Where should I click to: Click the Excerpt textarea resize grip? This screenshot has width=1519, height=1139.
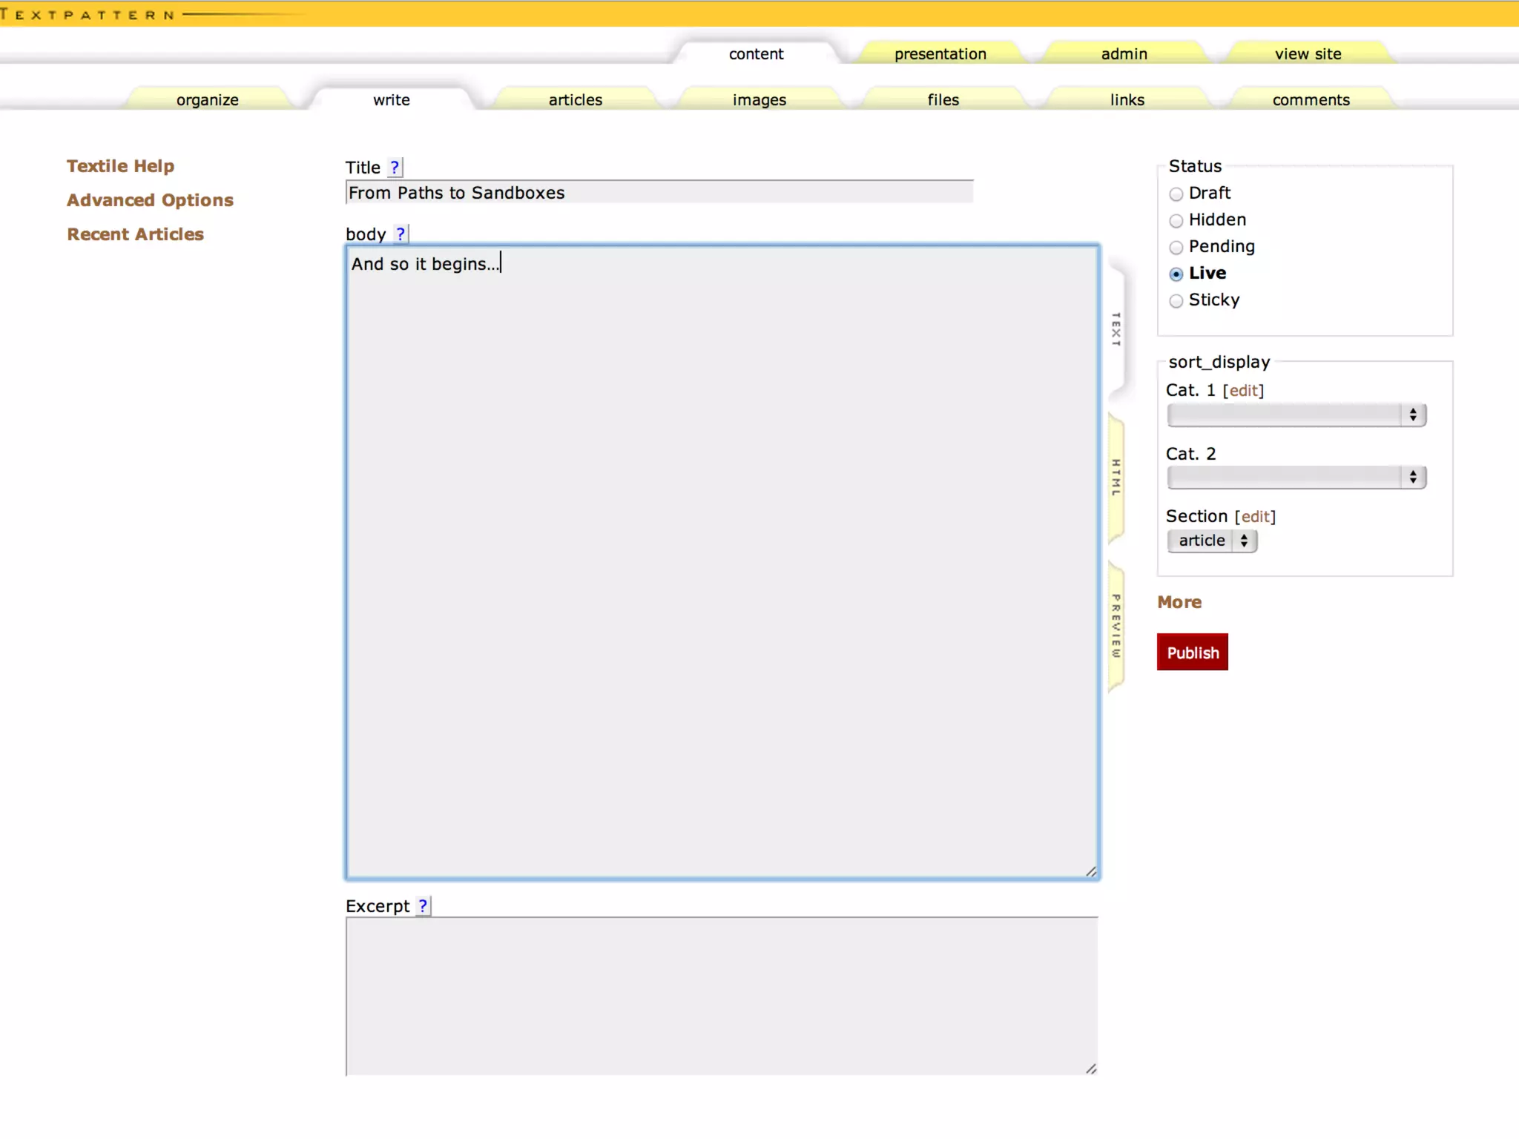(1091, 1069)
